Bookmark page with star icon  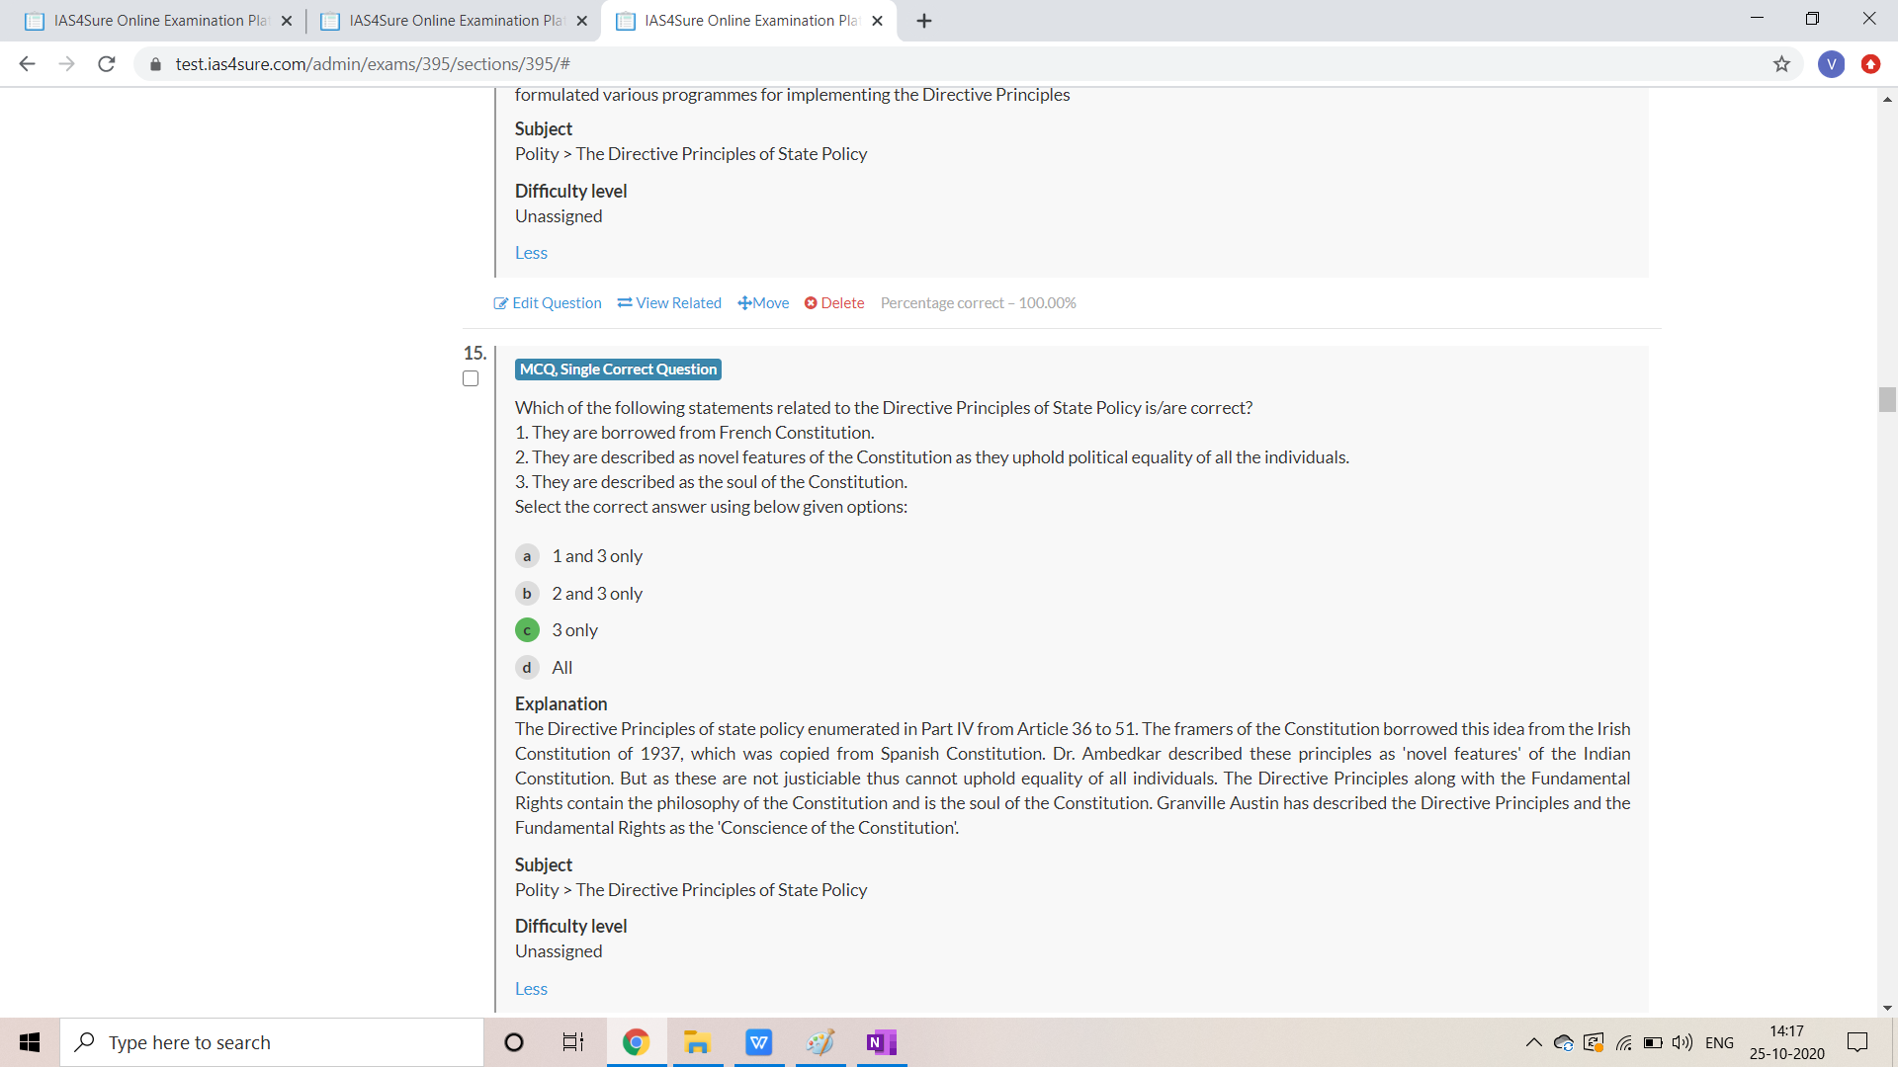pyautogui.click(x=1781, y=64)
